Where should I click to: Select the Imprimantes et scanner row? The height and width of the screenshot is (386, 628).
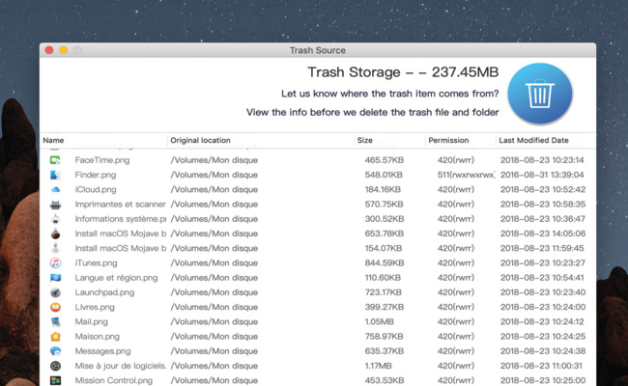[x=120, y=205]
